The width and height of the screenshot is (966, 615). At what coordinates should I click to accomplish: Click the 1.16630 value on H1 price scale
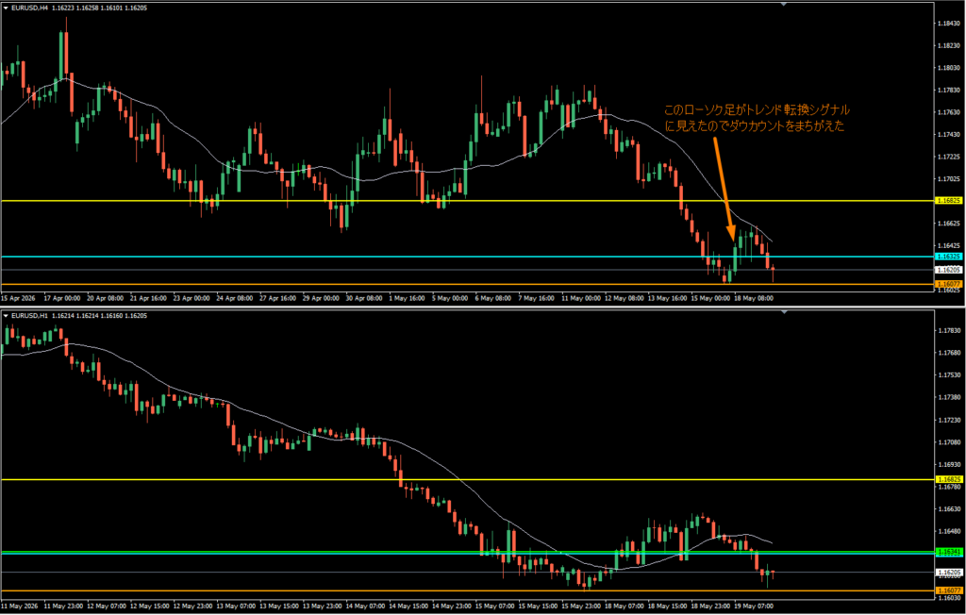pos(947,509)
